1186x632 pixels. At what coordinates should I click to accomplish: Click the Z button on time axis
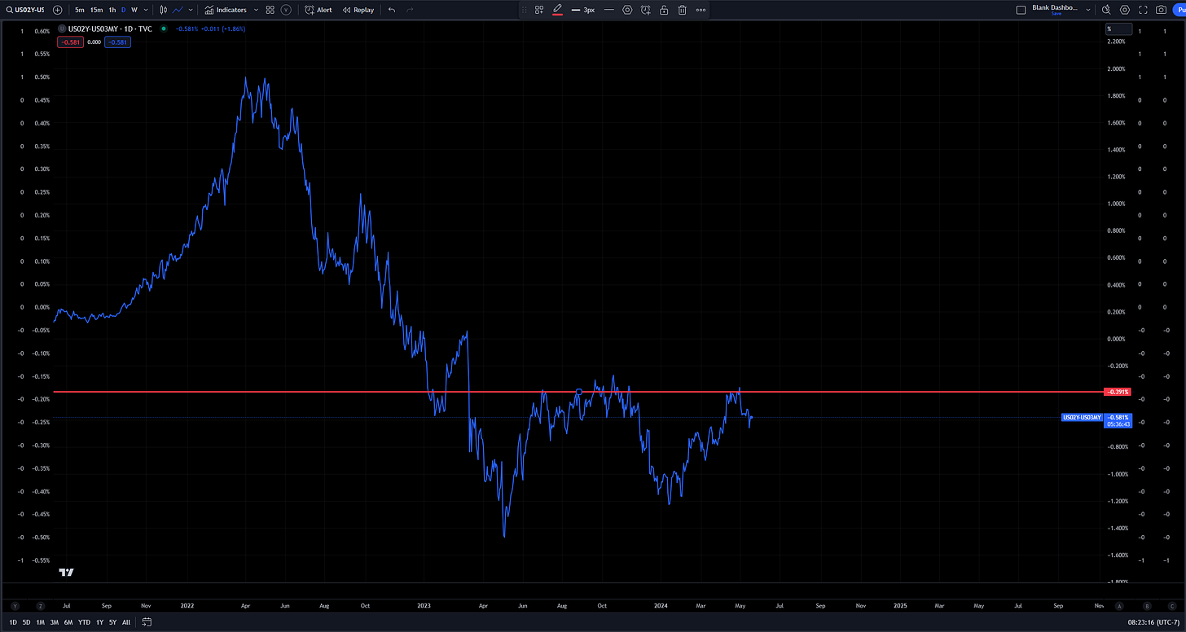pos(40,606)
